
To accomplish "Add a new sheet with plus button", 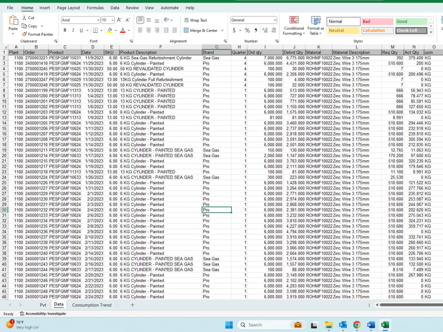I will [132, 305].
